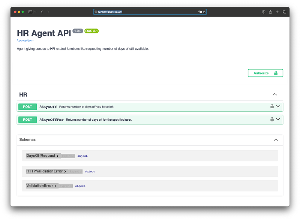Click the API description paragraph text
300x220 pixels.
pyautogui.click(x=82, y=49)
